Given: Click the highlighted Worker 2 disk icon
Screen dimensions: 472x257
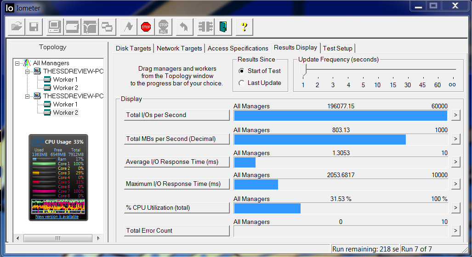Looking at the screenshot, I should pyautogui.click(x=47, y=112).
